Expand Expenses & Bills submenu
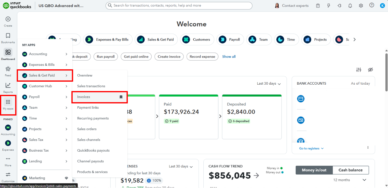This screenshot has width=388, height=188. click(x=66, y=65)
